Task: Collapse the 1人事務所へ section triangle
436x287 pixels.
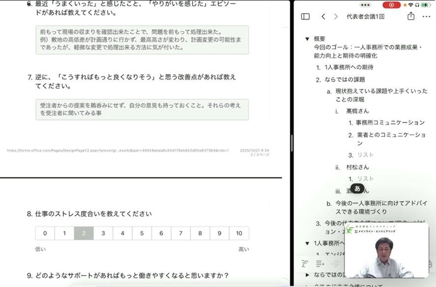Action: [307, 243]
